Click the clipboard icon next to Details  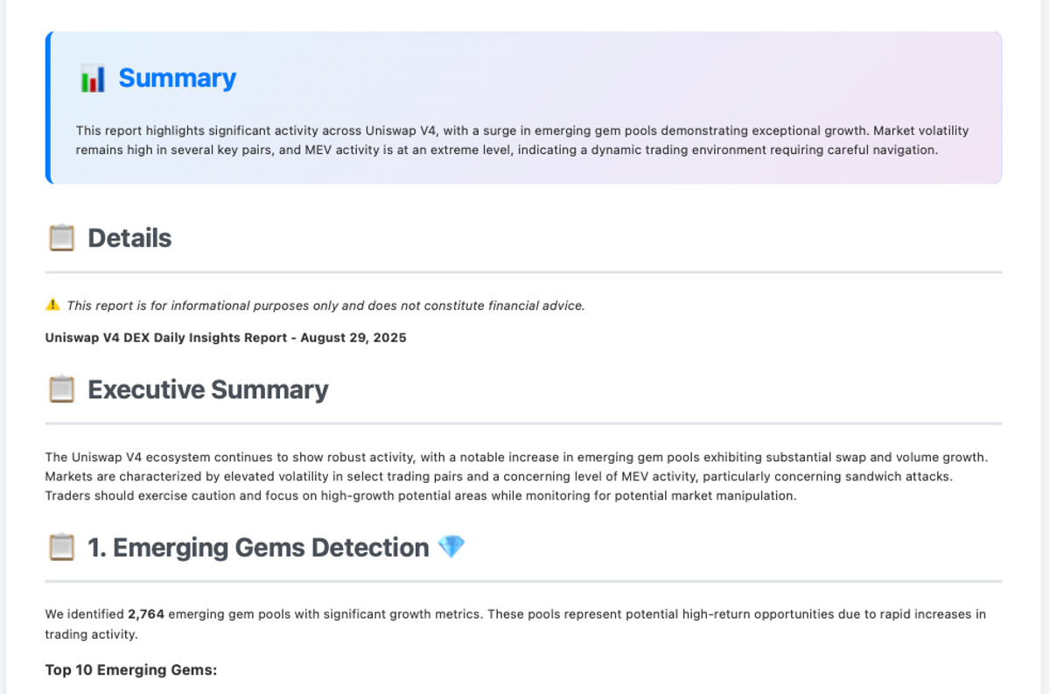click(x=61, y=238)
